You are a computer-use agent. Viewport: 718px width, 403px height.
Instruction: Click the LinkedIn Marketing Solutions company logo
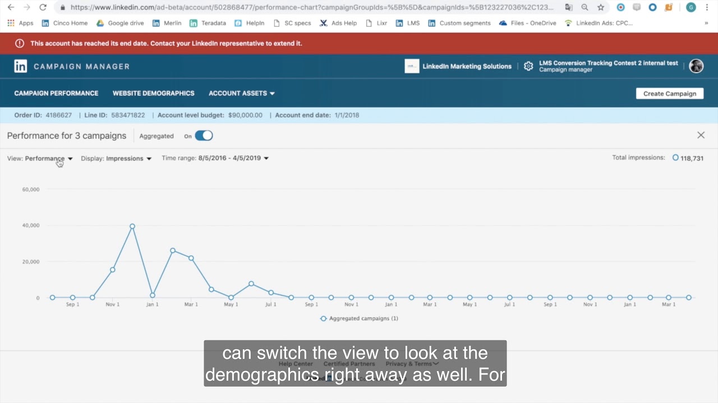point(412,66)
